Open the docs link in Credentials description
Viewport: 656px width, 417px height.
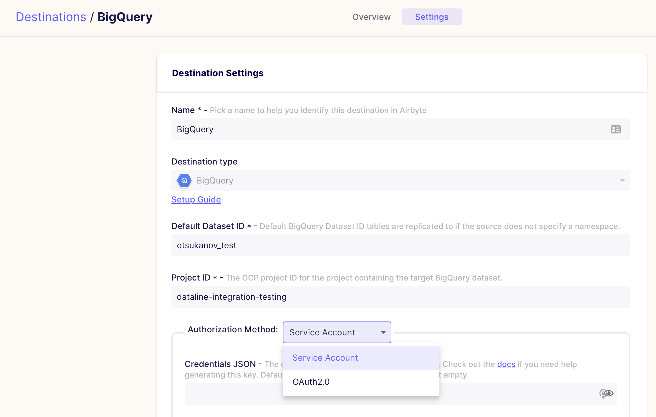(506, 364)
